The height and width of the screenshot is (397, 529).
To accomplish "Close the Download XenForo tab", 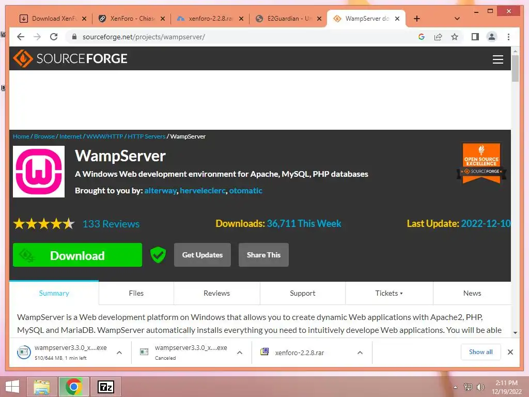I will (84, 19).
